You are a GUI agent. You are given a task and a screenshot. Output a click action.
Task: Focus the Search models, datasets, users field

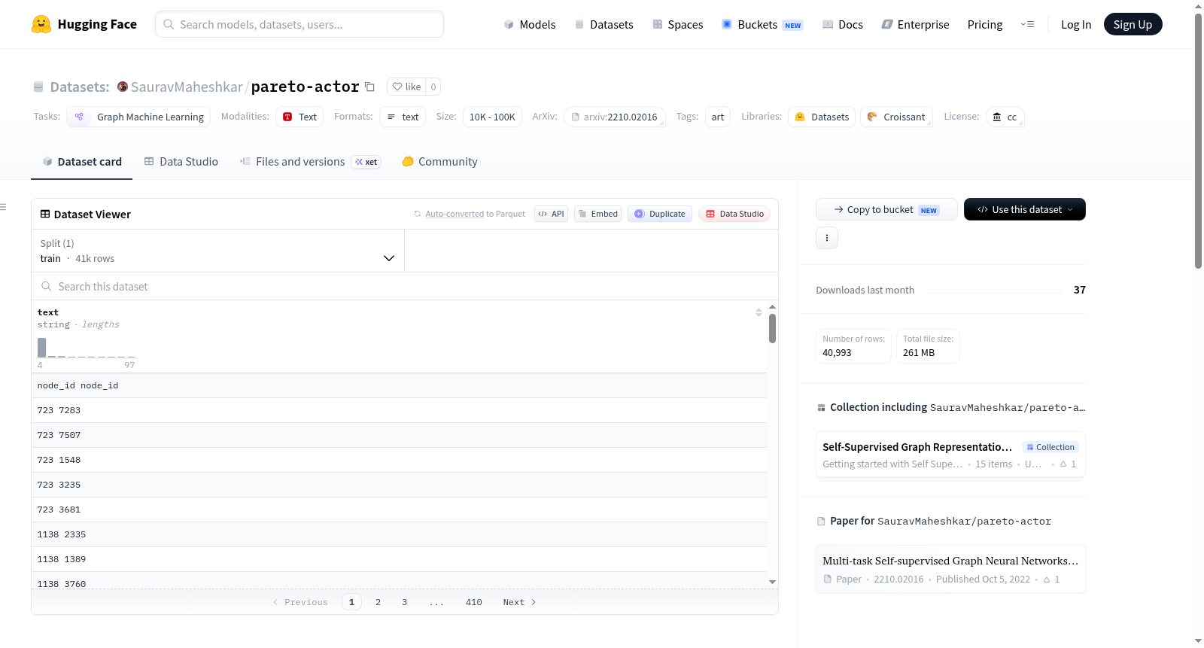[x=299, y=24]
